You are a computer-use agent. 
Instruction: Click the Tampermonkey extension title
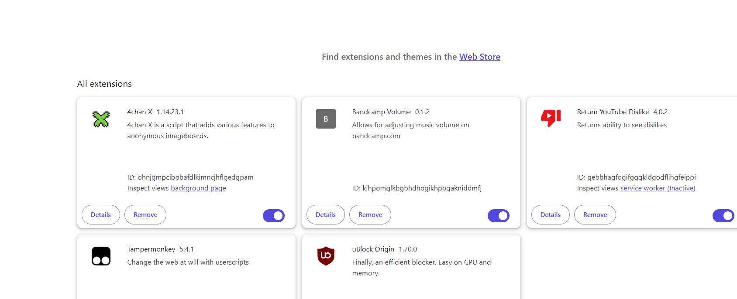click(151, 249)
